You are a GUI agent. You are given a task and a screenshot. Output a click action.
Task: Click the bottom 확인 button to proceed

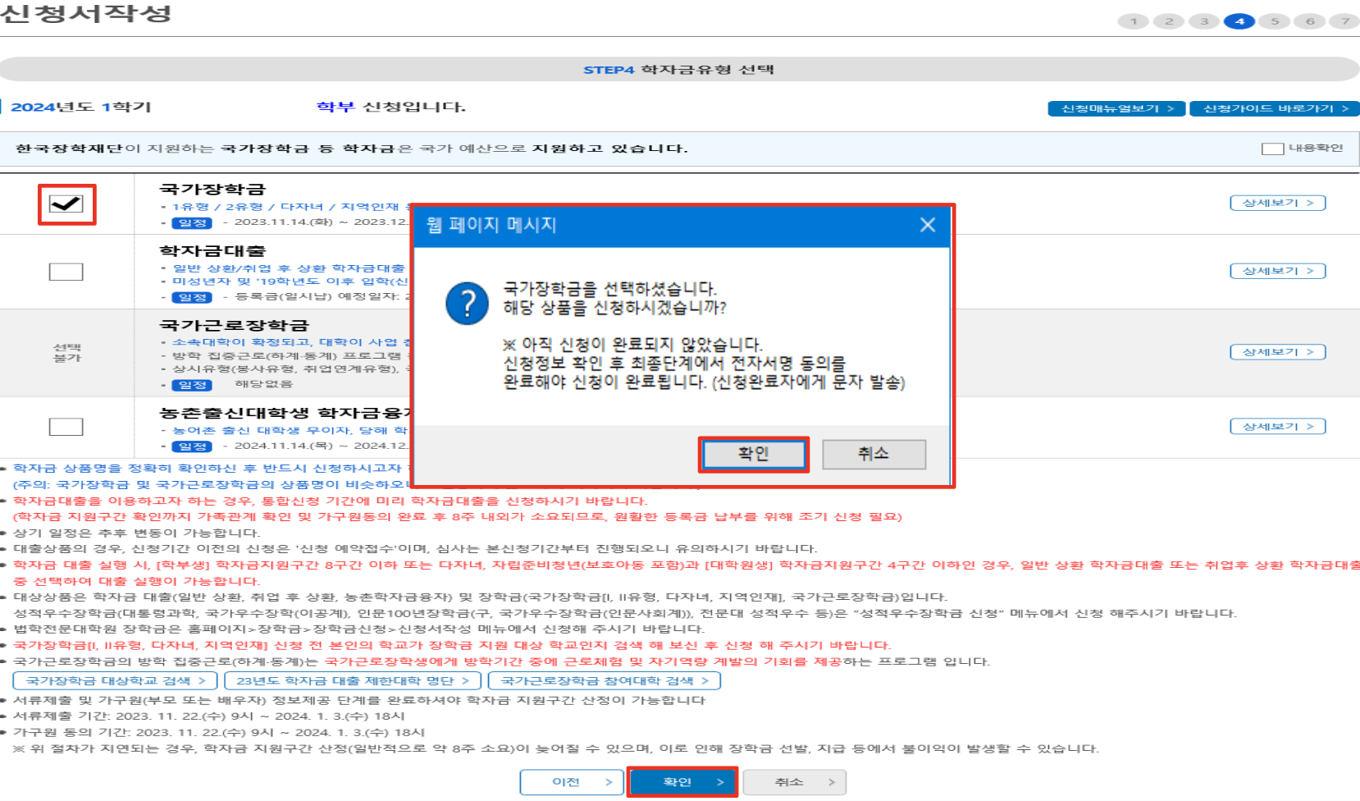[683, 781]
